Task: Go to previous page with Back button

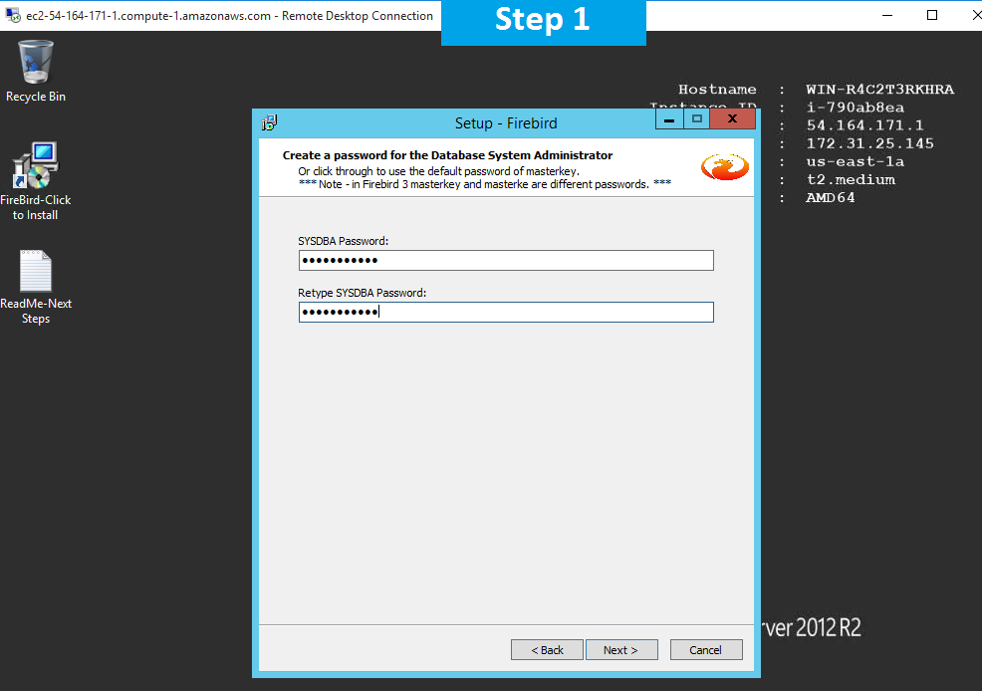Action: tap(547, 650)
